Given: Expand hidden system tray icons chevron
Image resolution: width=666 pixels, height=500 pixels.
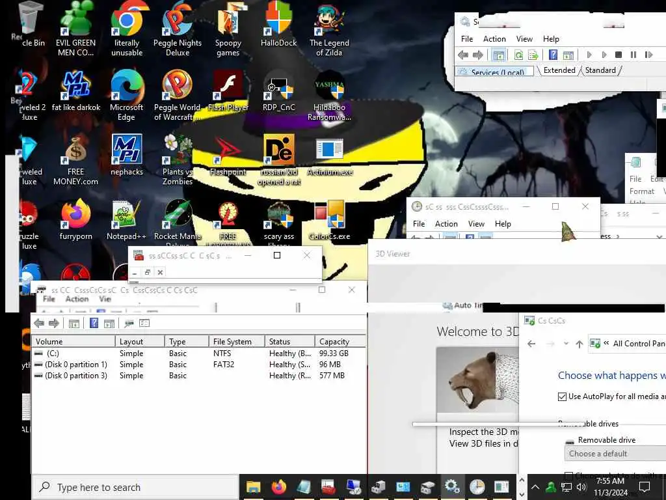Looking at the screenshot, I should coord(535,487).
